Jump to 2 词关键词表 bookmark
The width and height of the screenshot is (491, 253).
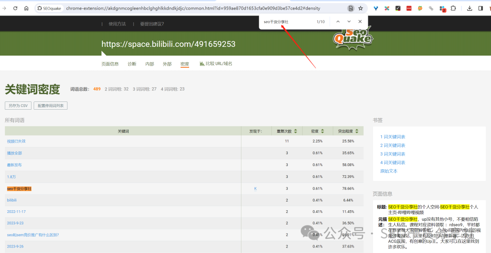[393, 146]
